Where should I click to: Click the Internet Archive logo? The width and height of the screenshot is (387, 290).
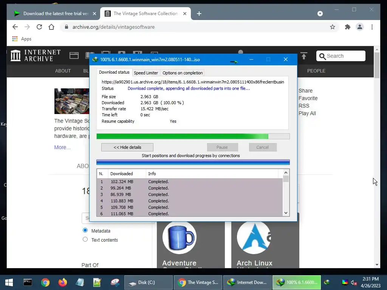pyautogui.click(x=36, y=56)
